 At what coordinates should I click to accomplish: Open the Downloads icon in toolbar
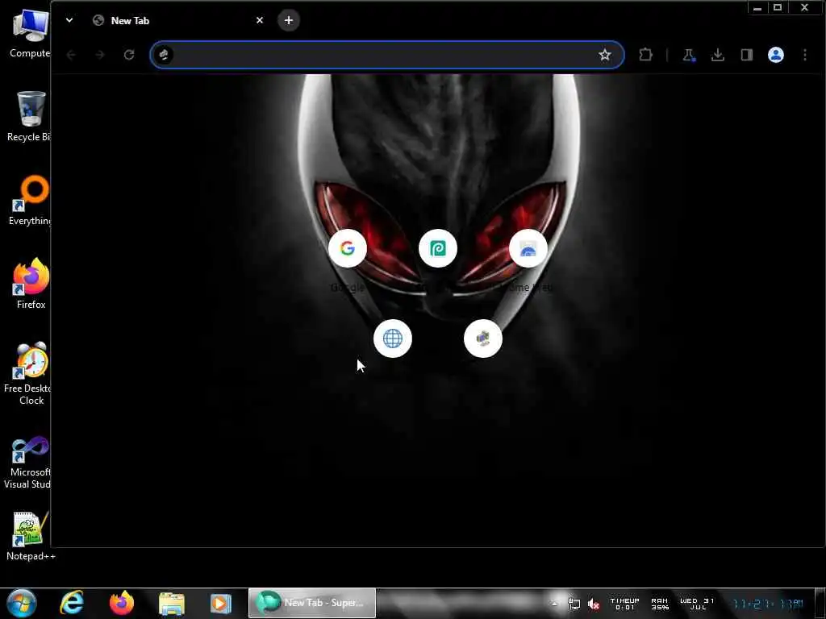(717, 55)
